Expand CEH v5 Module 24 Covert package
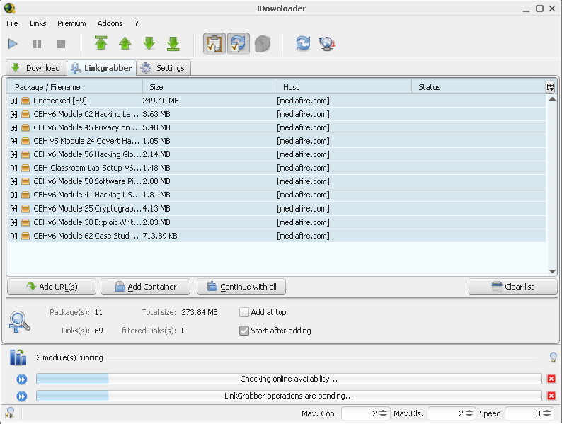This screenshot has height=424, width=562. pos(13,141)
